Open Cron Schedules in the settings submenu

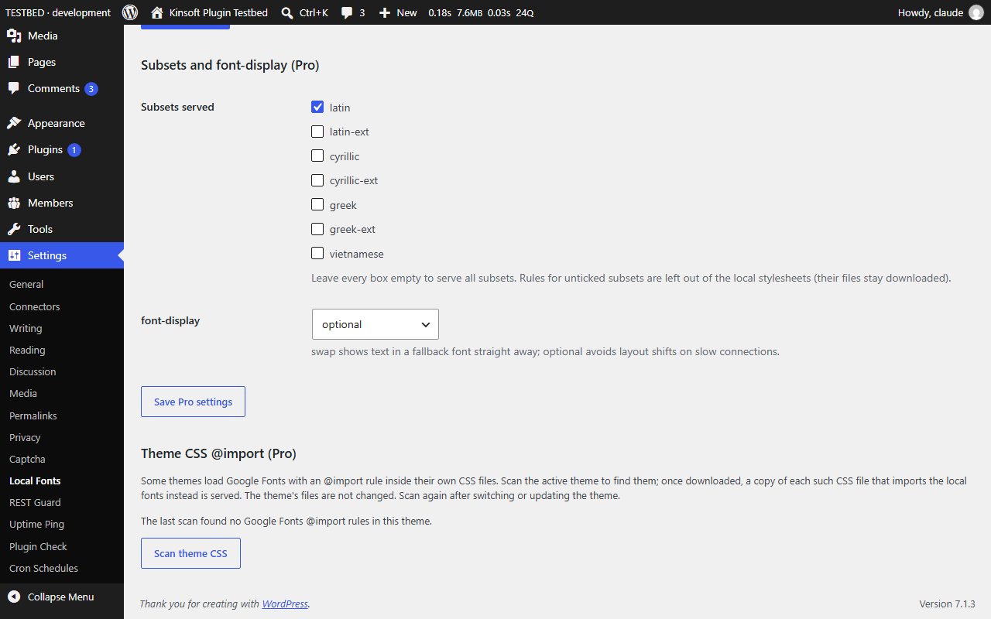pyautogui.click(x=43, y=568)
